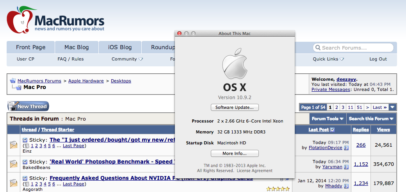This screenshot has height=192, width=406.
Task: Open User CP in the nav bar
Action: [x=25, y=59]
